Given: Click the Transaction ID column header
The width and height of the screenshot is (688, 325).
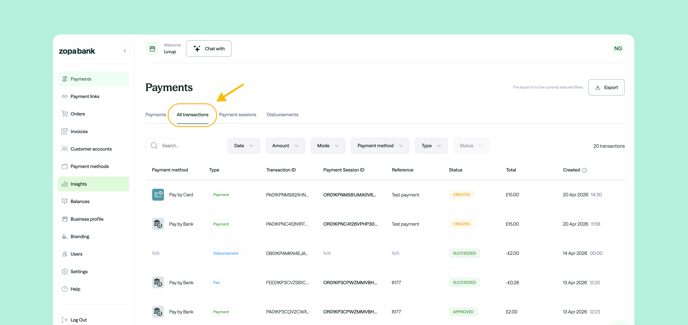Looking at the screenshot, I should tap(281, 170).
